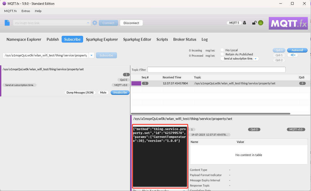This screenshot has height=191, width=311.
Task: Click the MQTT.fx logo banner
Action: (x=288, y=23)
